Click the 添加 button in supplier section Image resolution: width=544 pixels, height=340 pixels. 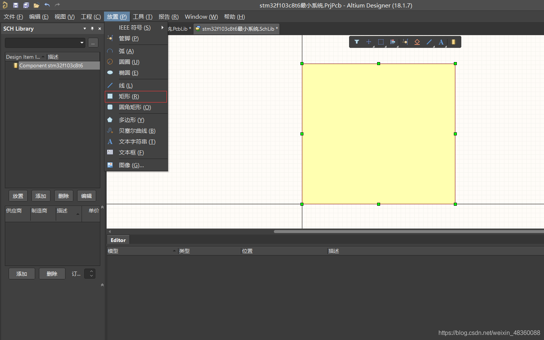click(x=22, y=274)
